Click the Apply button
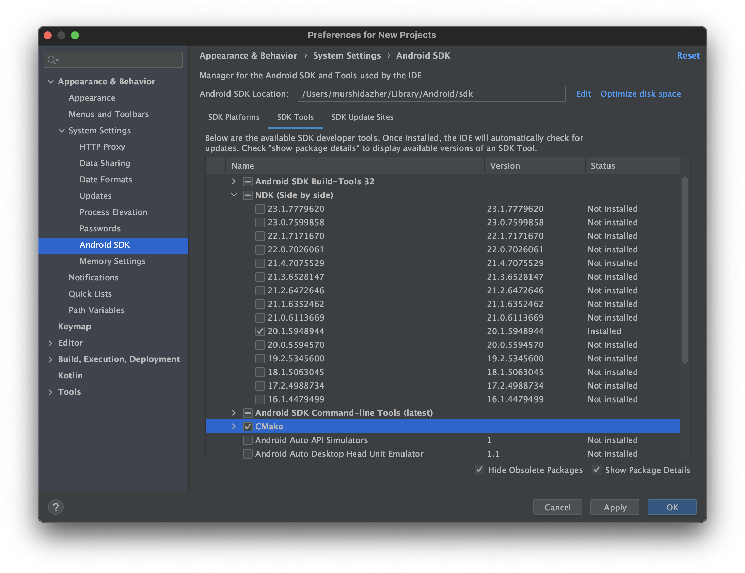The image size is (745, 573). coord(615,507)
